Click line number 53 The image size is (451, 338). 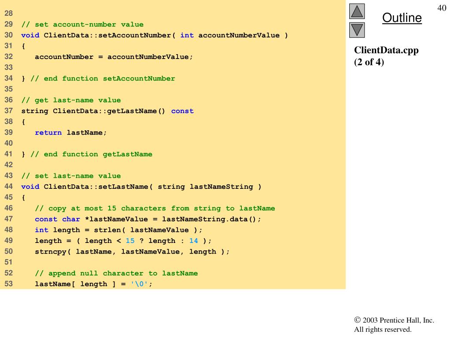pyautogui.click(x=9, y=284)
